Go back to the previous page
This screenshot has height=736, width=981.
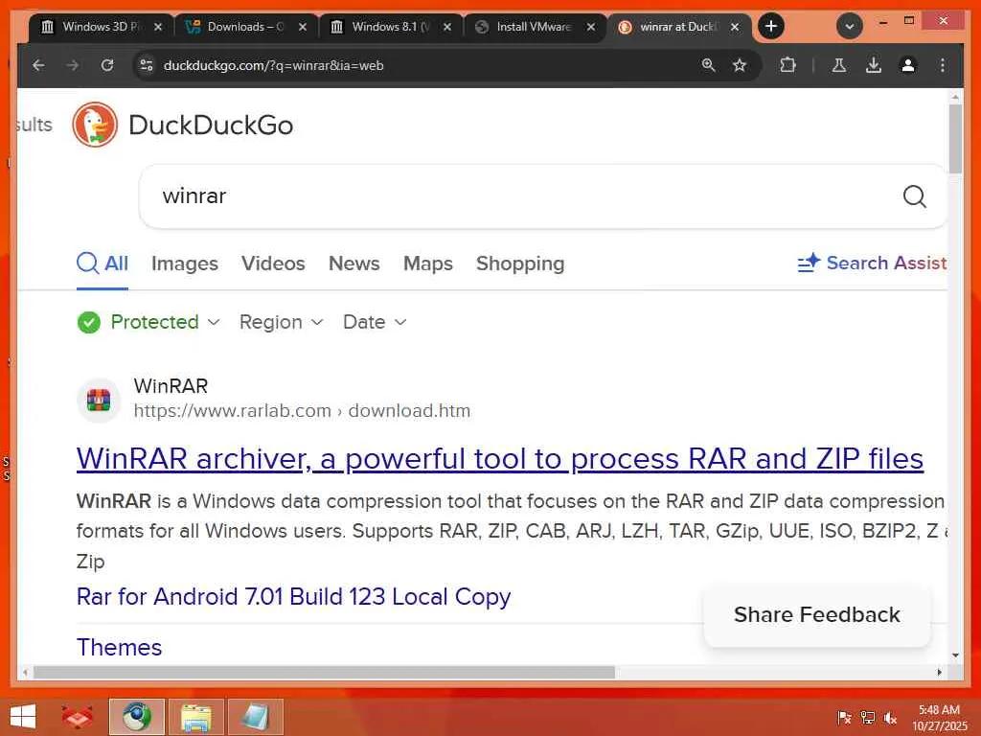[38, 65]
